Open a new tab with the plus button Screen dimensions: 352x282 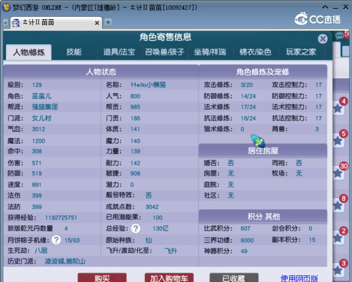point(108,22)
